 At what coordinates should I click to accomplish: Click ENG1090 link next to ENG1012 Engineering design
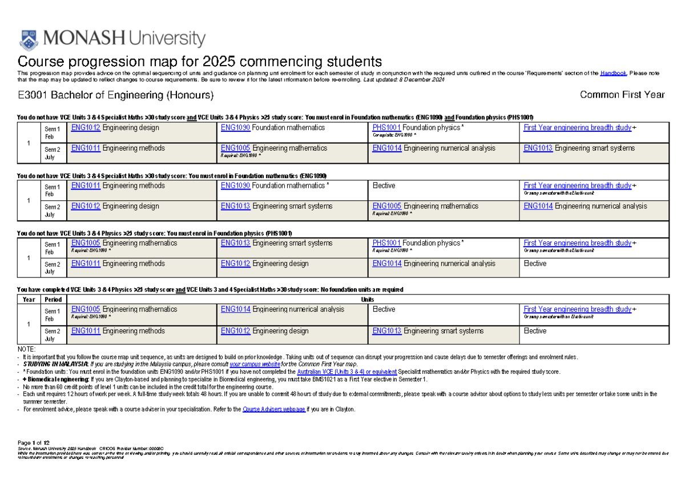click(235, 128)
